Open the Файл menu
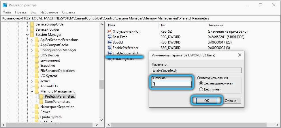 (x=7, y=12)
